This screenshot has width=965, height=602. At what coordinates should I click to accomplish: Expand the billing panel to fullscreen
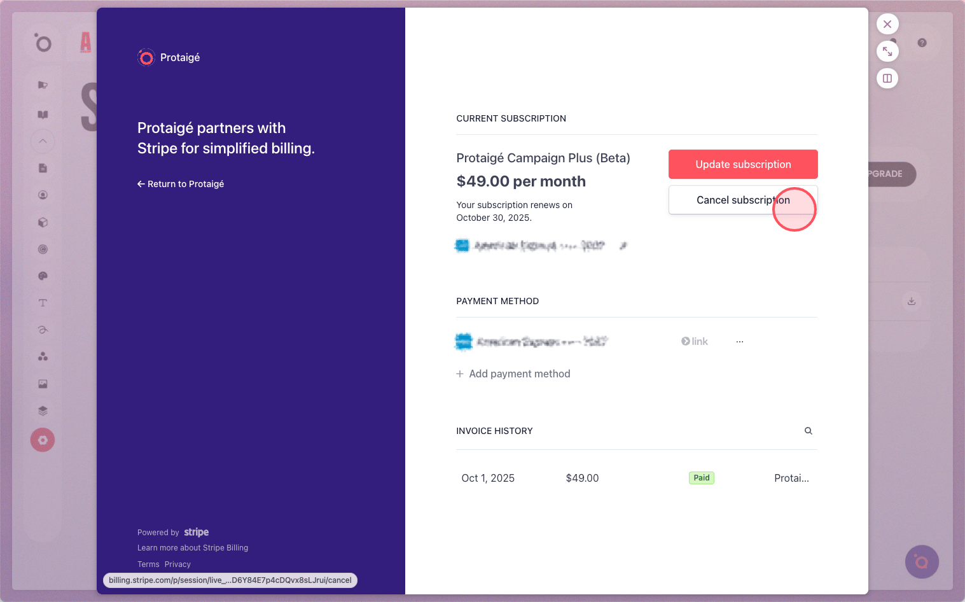coord(887,51)
